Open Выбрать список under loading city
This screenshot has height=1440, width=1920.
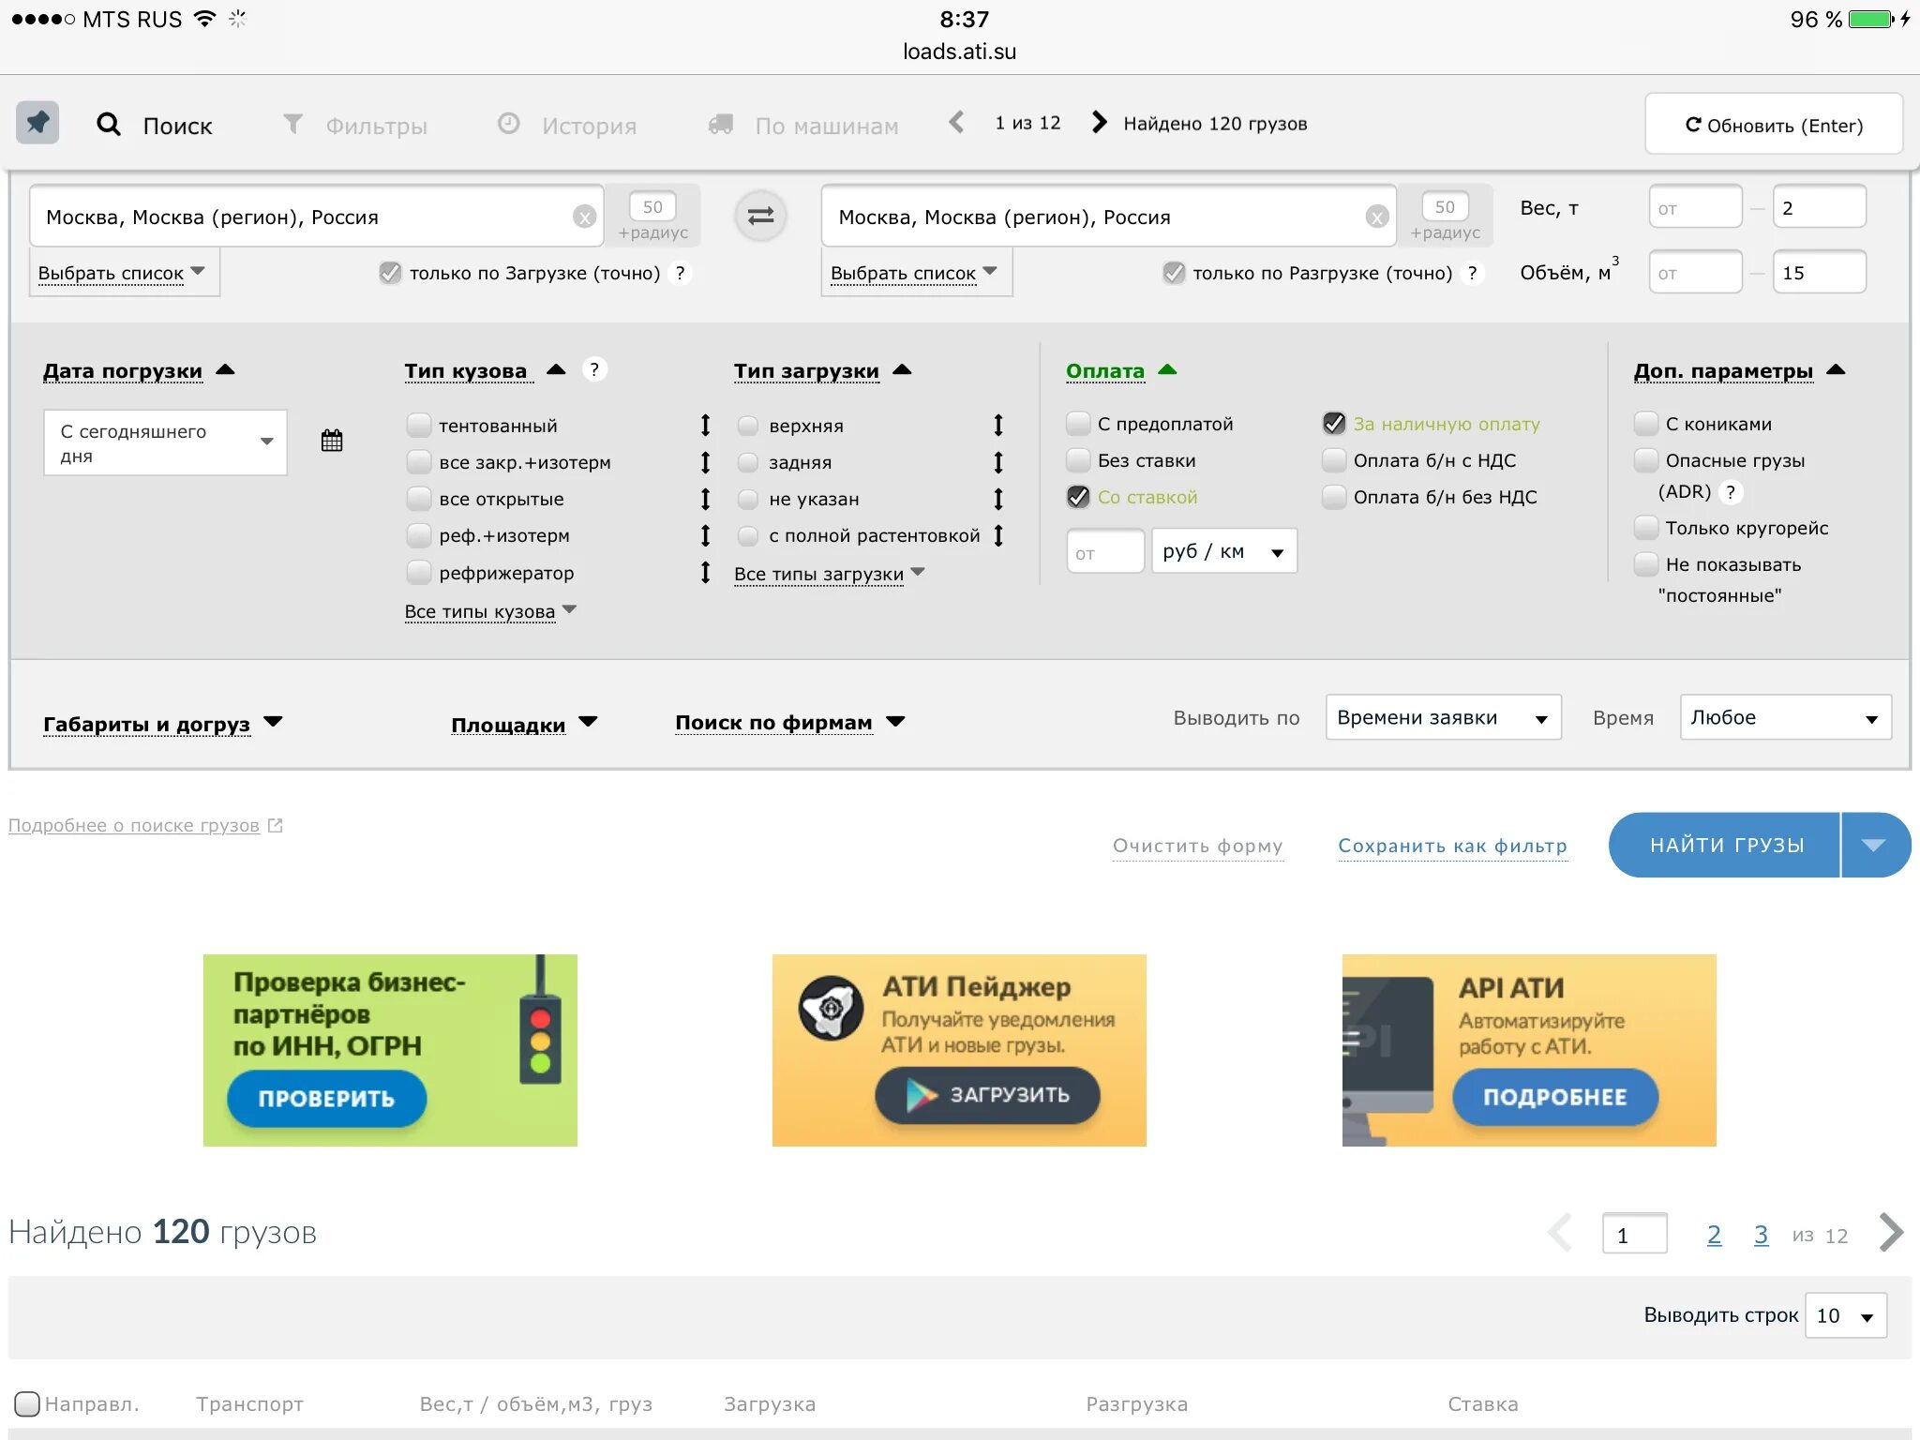[x=123, y=273]
